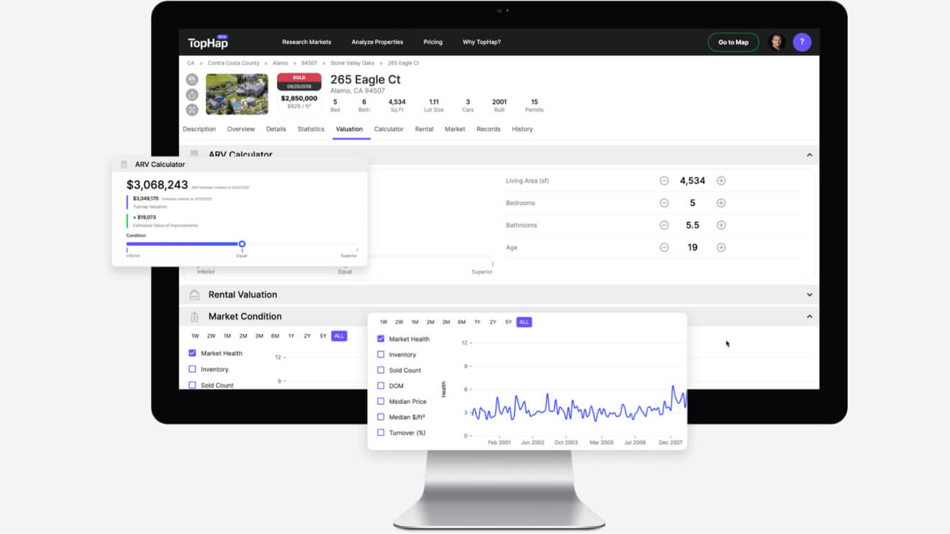The height and width of the screenshot is (534, 950).
Task: Switch to the Description tab
Action: tap(199, 130)
